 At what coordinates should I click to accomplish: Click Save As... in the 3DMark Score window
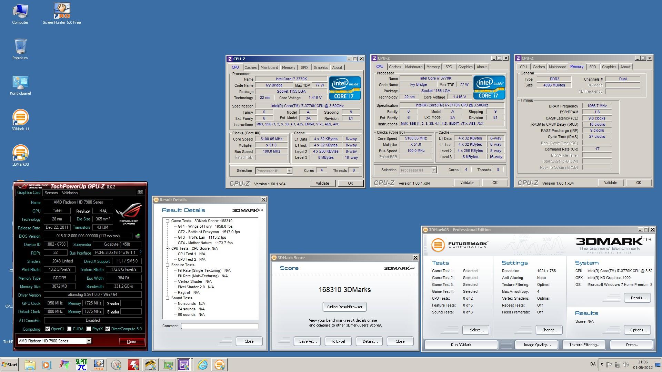(x=308, y=341)
